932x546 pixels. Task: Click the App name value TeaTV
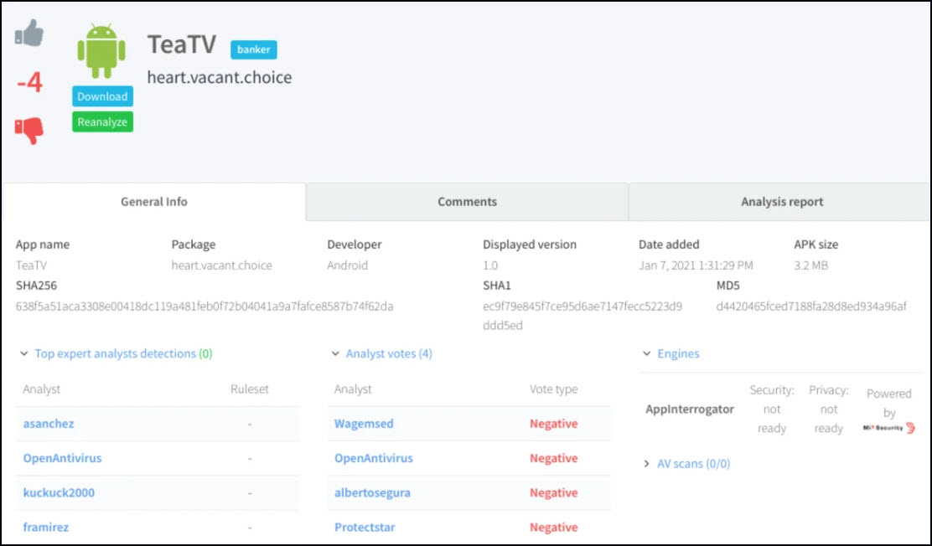(x=31, y=265)
